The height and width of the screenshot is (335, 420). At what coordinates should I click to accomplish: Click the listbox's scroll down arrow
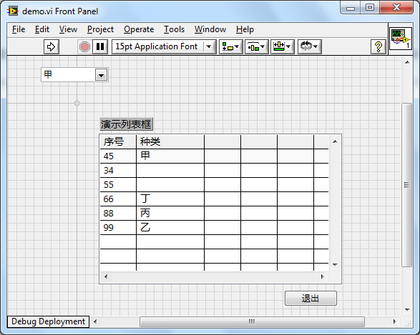335,265
